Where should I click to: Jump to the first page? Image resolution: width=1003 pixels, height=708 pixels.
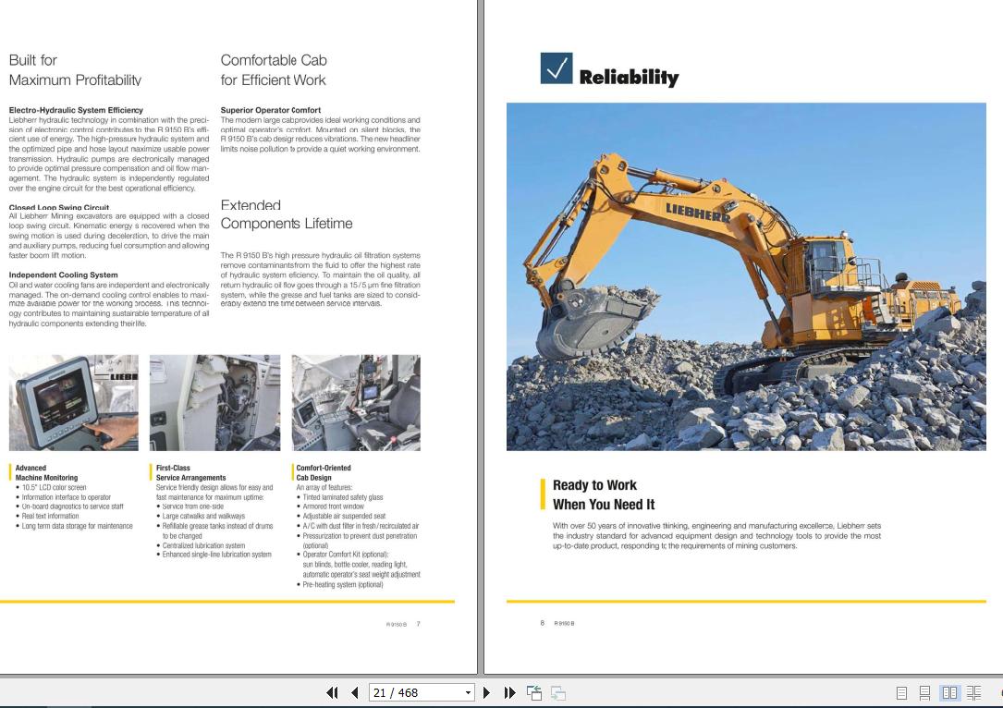332,692
